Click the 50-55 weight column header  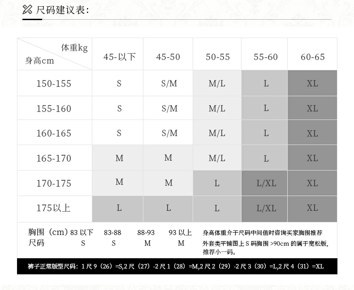[217, 57]
